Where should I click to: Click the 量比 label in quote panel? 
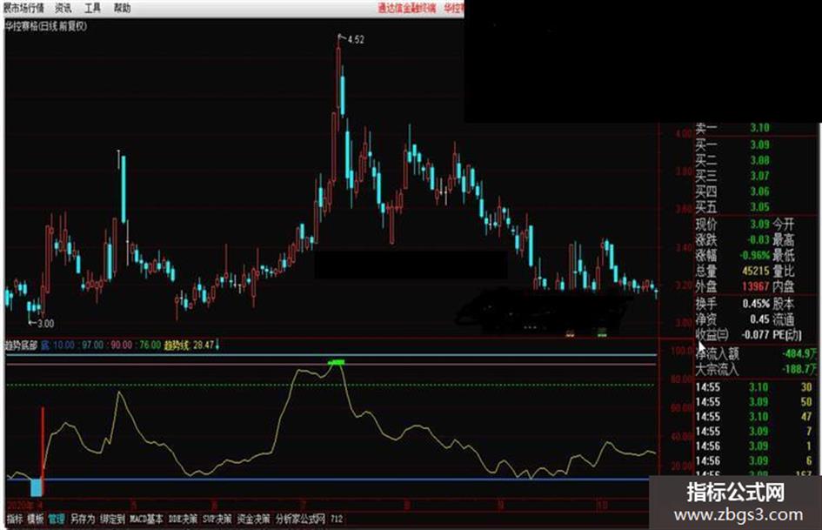784,271
